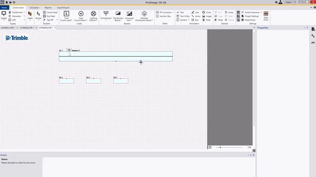Toggle the second pane button in Settings group
This screenshot has width=316, height=177.
pos(238,16)
